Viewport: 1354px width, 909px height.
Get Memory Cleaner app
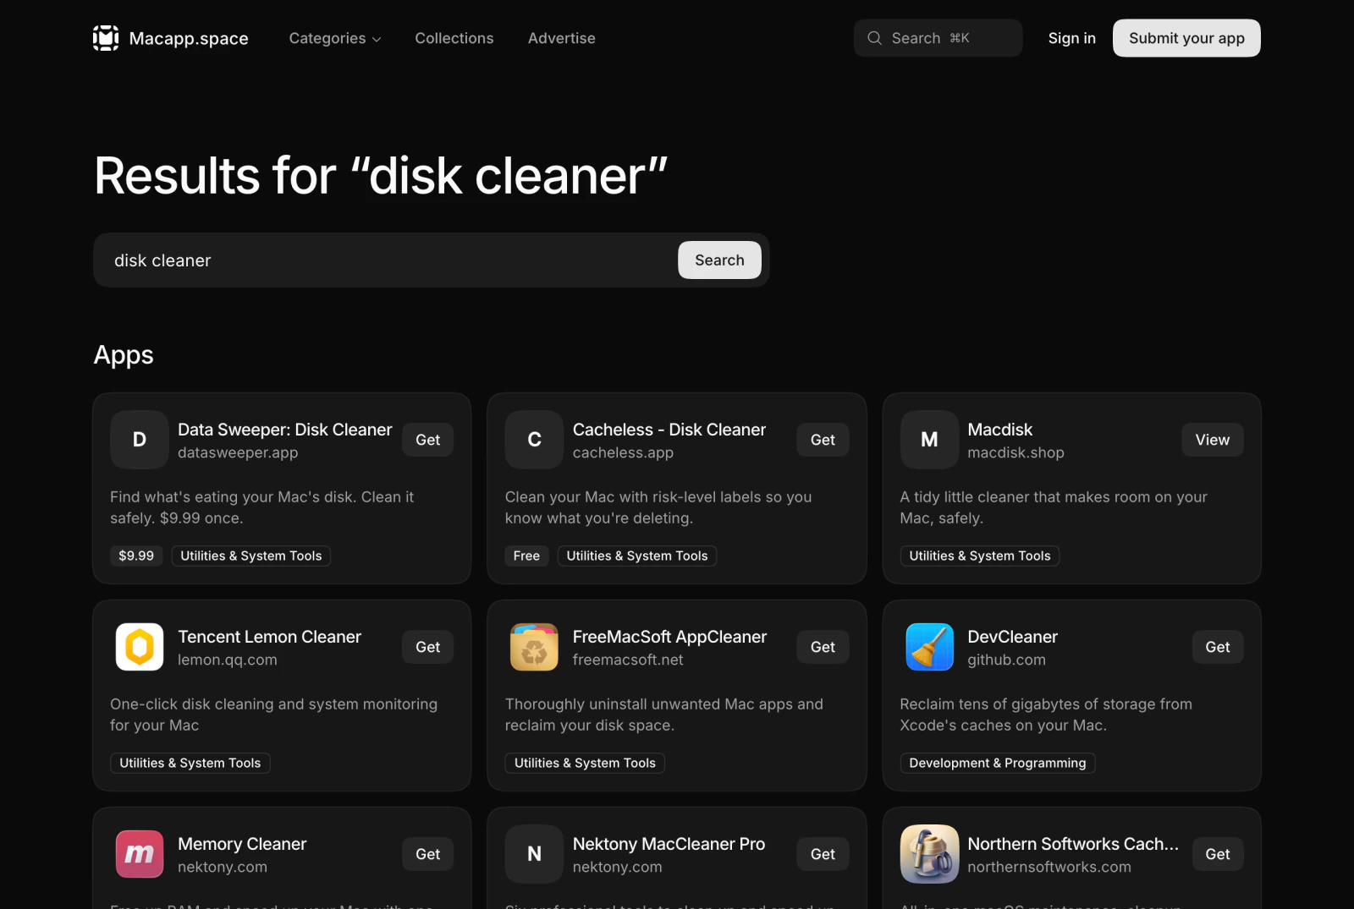[x=427, y=854]
